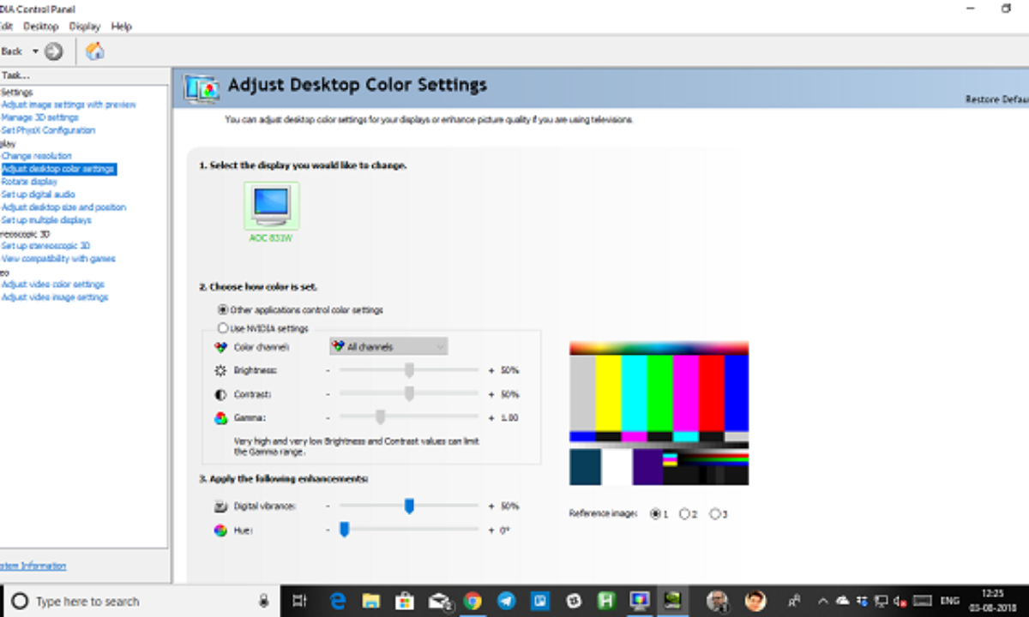Viewport: 1029px width, 617px height.
Task: Open Microsoft Edge from taskbar
Action: coord(338,601)
